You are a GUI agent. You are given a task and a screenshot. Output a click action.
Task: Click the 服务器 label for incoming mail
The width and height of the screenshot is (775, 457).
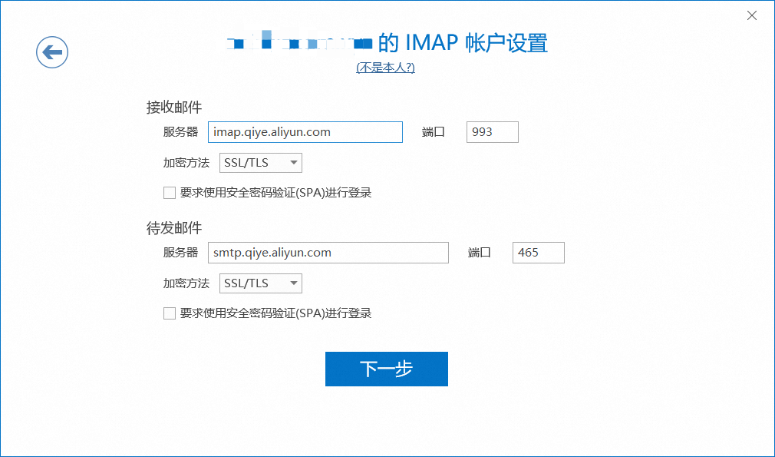tap(180, 132)
